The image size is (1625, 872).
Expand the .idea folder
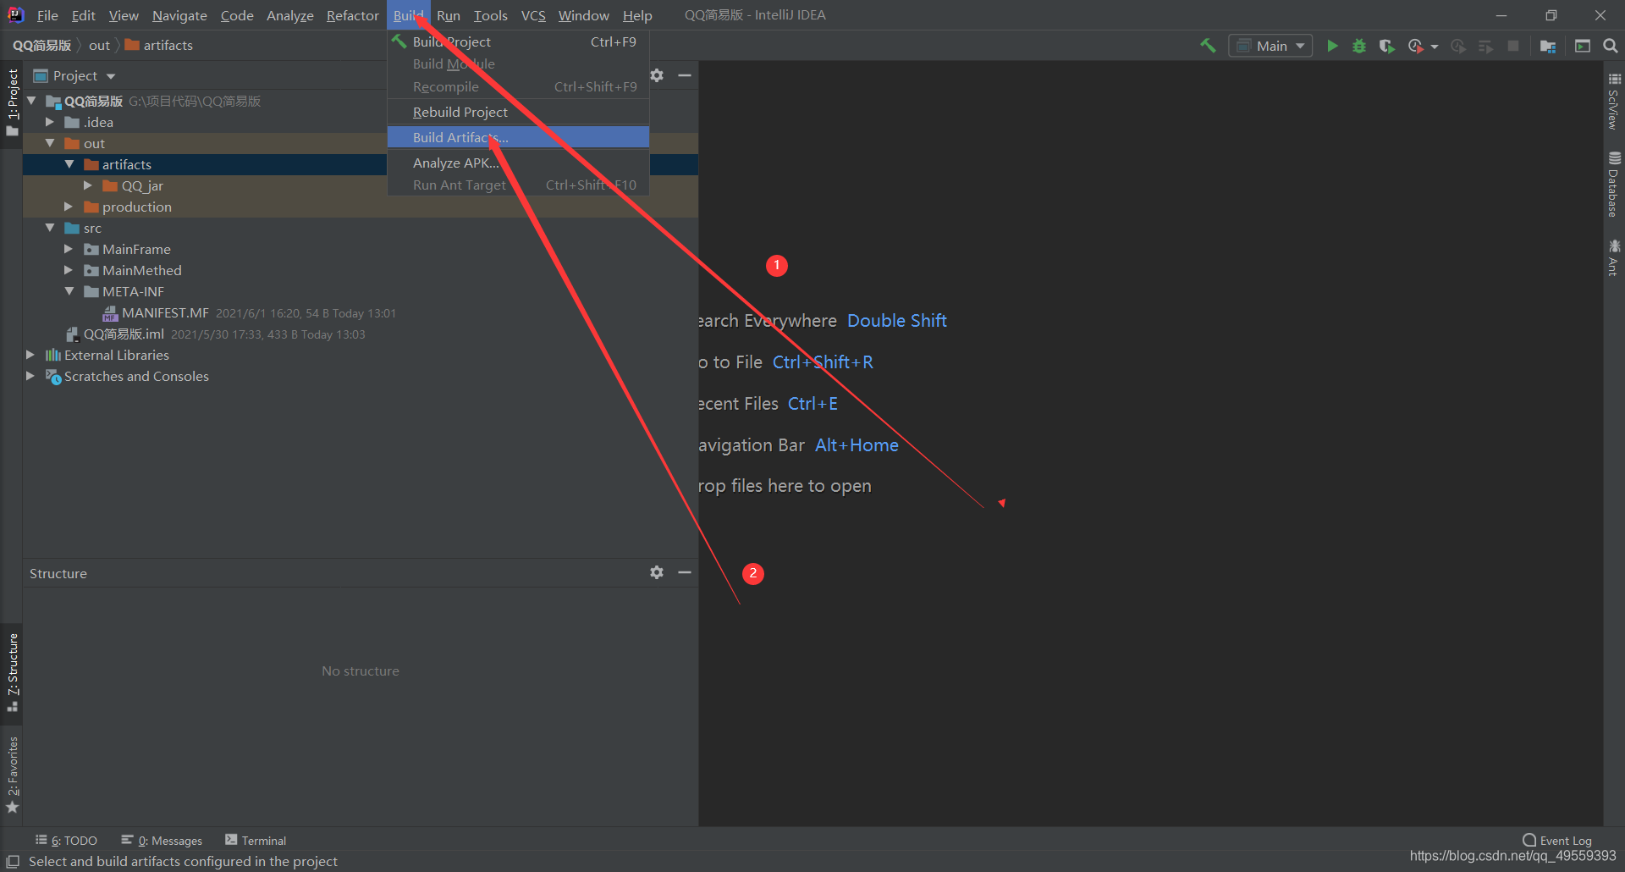point(50,122)
